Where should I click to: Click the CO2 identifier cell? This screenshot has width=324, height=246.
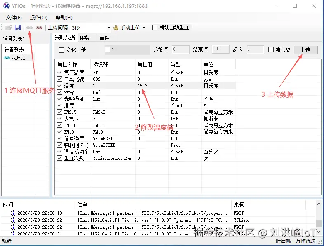pyautogui.click(x=96, y=79)
